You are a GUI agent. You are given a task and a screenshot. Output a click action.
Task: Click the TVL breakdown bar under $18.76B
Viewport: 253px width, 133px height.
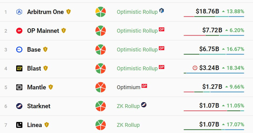(214, 17)
